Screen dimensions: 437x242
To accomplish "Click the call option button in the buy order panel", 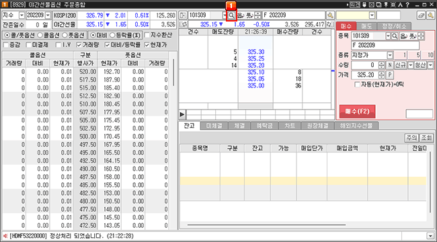I will (x=403, y=36).
